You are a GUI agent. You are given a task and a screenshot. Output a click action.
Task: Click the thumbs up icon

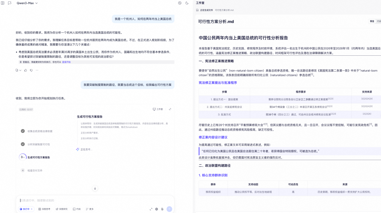pyautogui.click(x=25, y=70)
